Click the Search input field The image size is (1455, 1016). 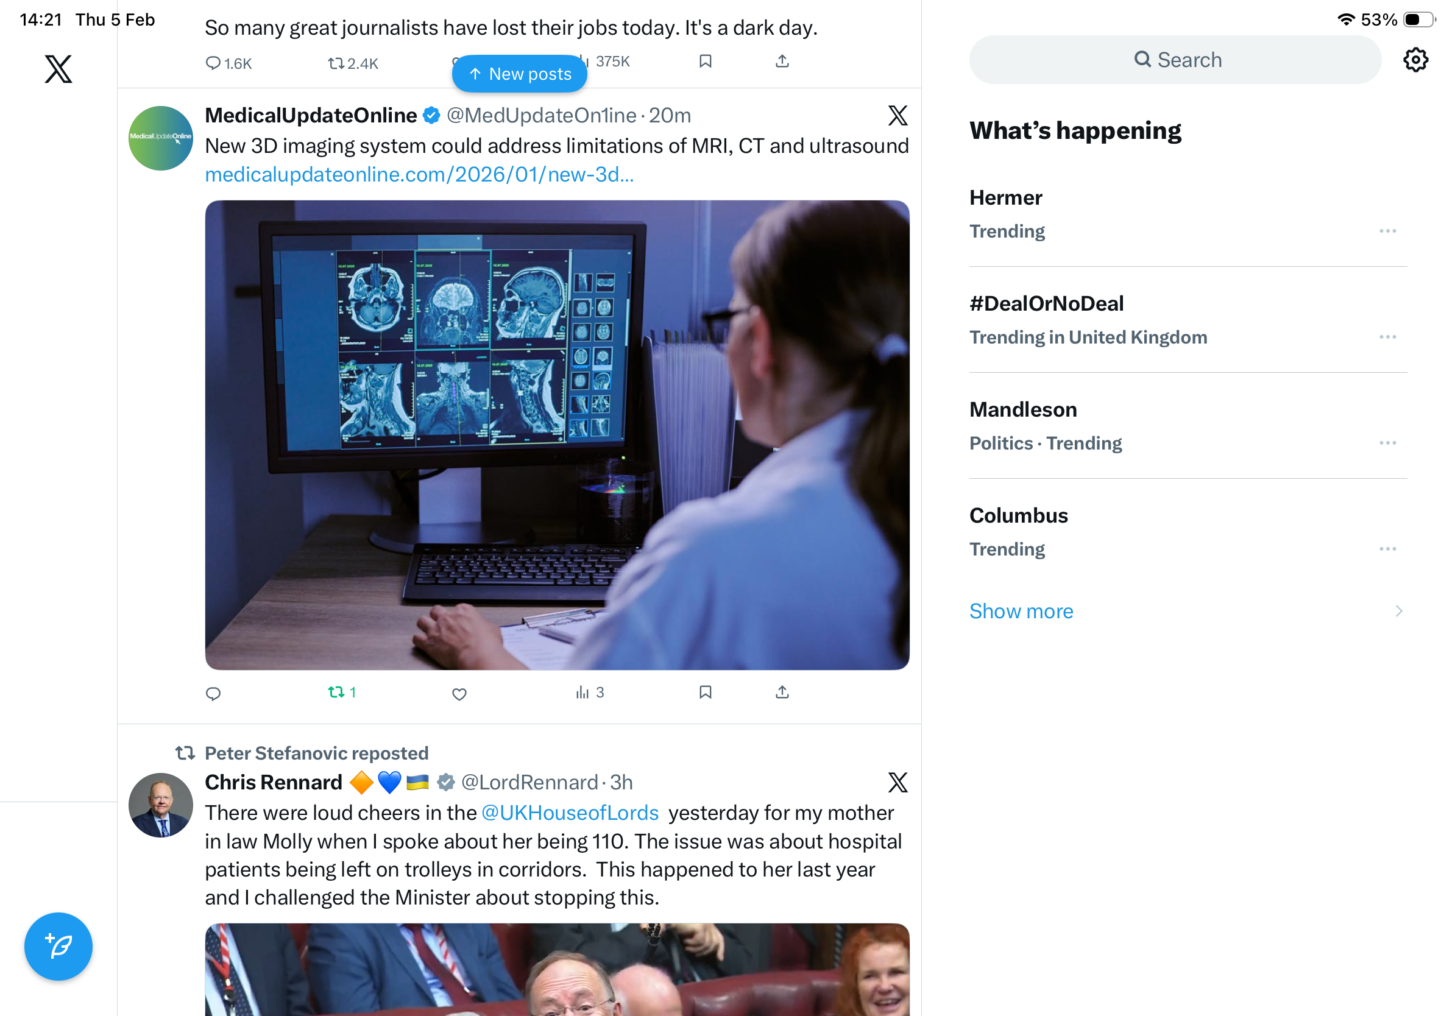(1175, 60)
